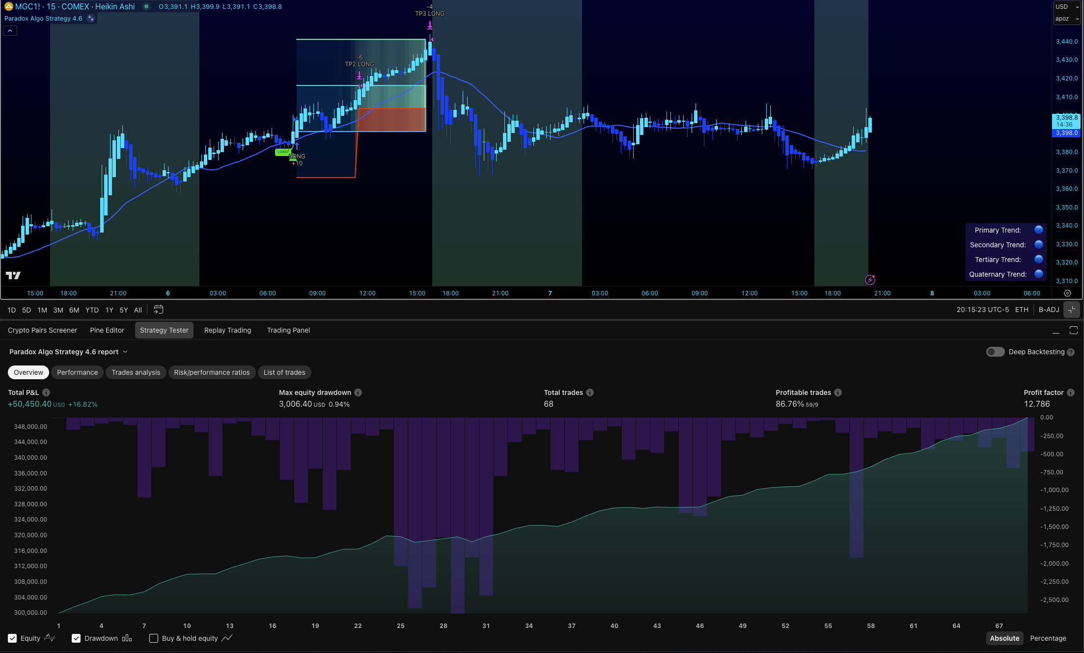Maximize the Strategy Tester panel
1084x653 pixels.
click(1073, 330)
